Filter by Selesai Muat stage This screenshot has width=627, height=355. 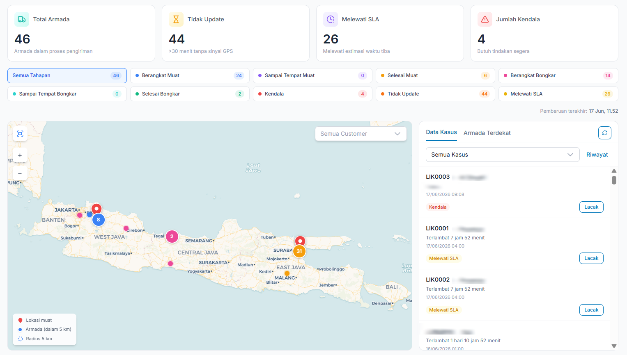(435, 75)
